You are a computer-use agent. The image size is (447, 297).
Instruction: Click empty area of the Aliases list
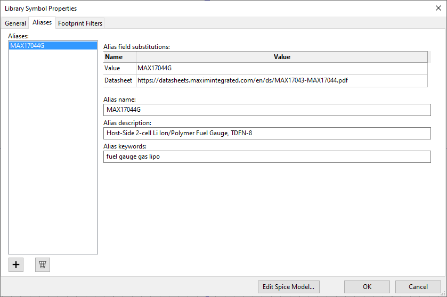pos(52,160)
